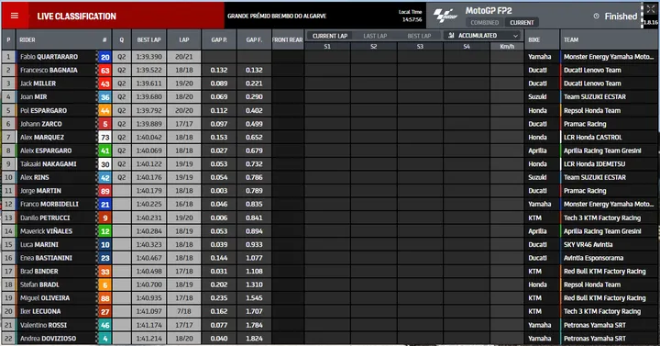Click the FRONT REAR column header
Image resolution: width=660 pixels, height=346 pixels.
[288, 39]
